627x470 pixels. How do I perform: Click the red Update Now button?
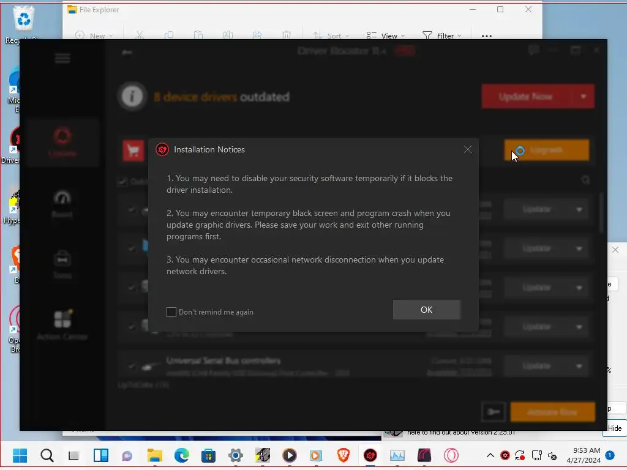pyautogui.click(x=526, y=96)
